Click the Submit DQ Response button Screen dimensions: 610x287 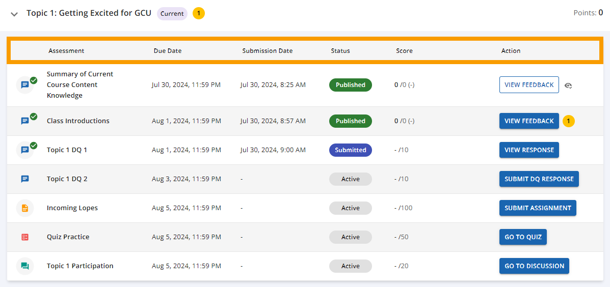click(539, 179)
